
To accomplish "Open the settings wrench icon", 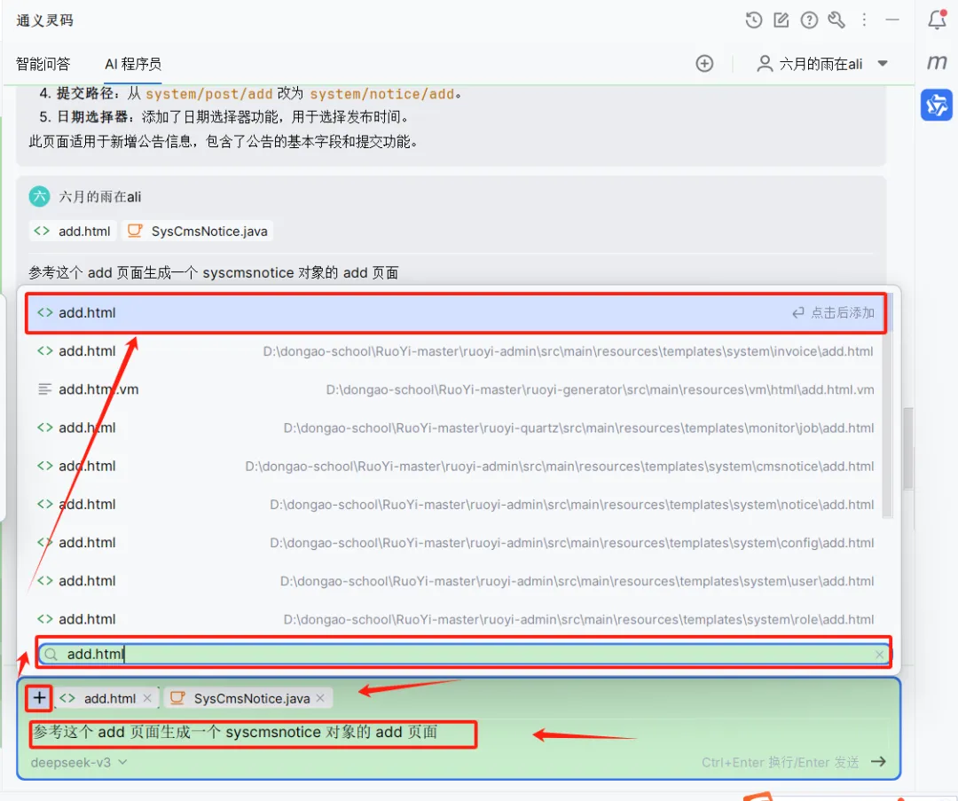I will click(x=836, y=20).
